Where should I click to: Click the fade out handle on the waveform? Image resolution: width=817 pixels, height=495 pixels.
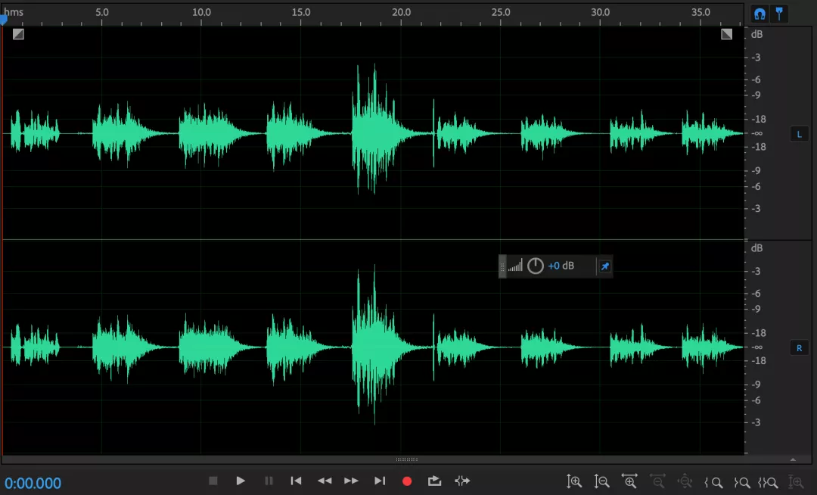coord(726,34)
